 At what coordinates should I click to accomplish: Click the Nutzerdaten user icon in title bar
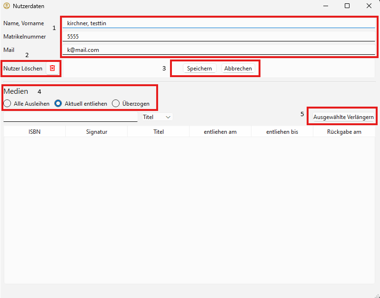point(6,6)
